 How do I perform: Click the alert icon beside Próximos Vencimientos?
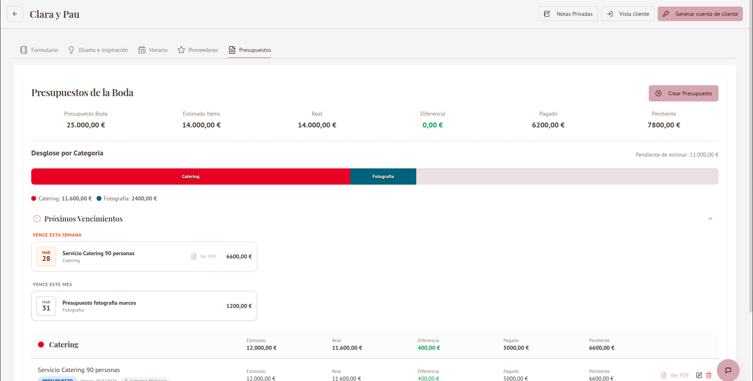coord(37,219)
